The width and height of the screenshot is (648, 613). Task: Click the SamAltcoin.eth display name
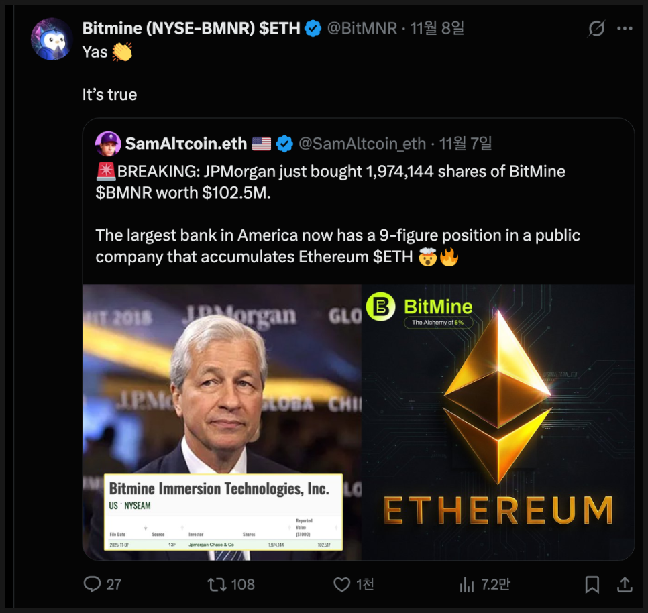pos(187,144)
